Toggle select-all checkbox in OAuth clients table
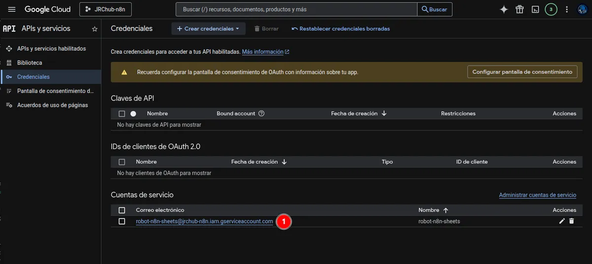This screenshot has width=592, height=264. click(x=122, y=162)
